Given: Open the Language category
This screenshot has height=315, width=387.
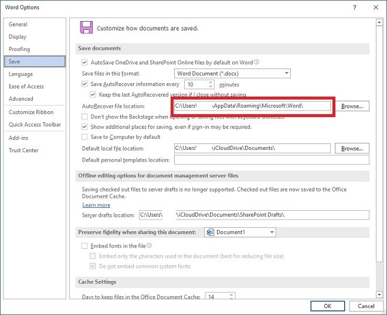Looking at the screenshot, I should point(35,74).
